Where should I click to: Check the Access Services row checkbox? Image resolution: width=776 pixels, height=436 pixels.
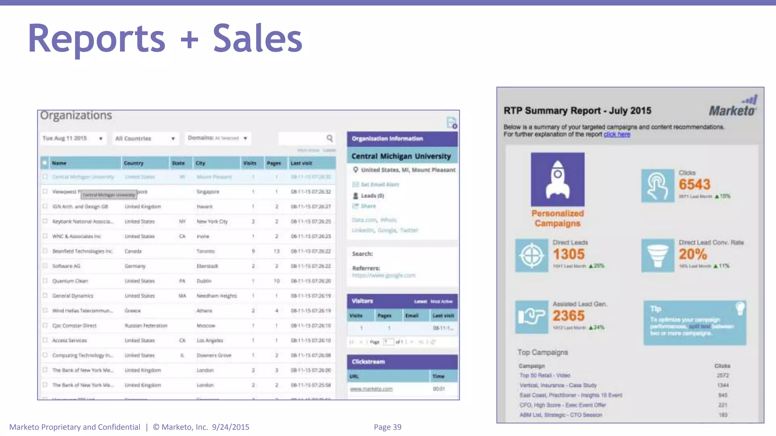click(x=45, y=340)
